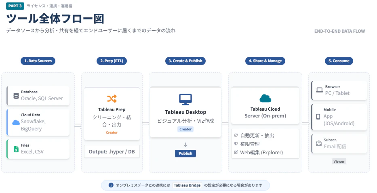
Task: Click the shield icon beside 権限管理
Action: click(x=236, y=144)
